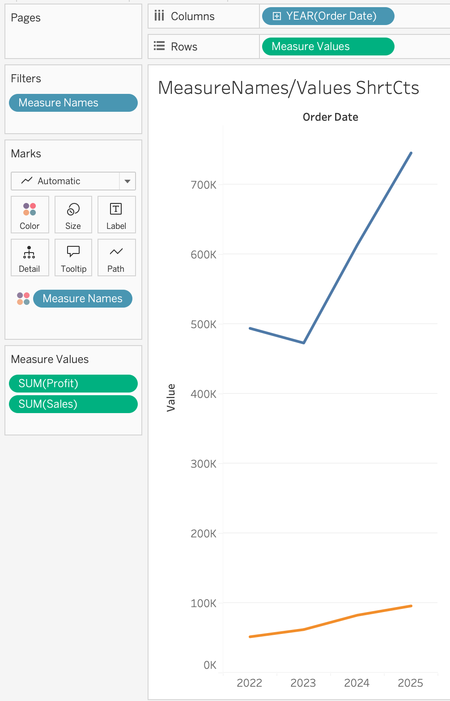Open the Detail mark card
450x701 pixels.
click(30, 258)
